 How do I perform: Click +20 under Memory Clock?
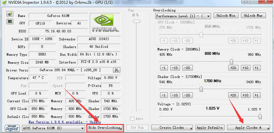(x=234, y=68)
